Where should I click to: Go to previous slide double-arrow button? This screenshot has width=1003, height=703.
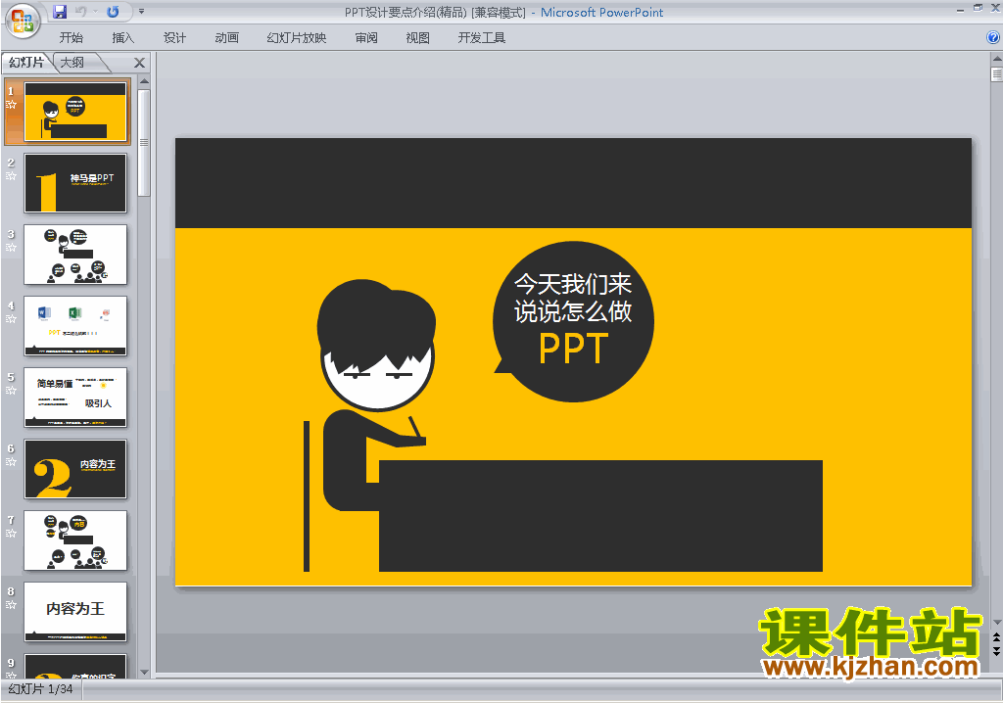[996, 637]
